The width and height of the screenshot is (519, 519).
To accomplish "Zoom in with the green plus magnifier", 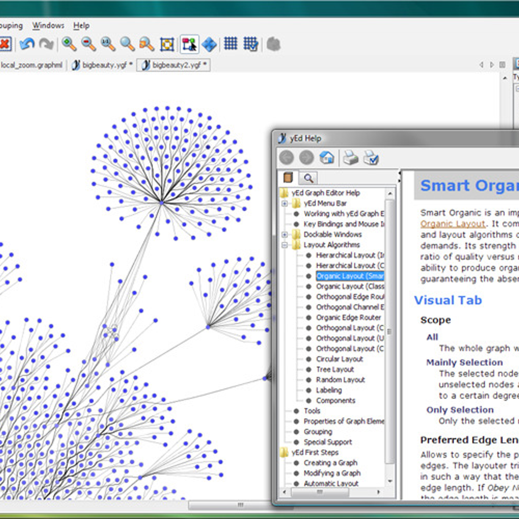I will click(x=69, y=44).
